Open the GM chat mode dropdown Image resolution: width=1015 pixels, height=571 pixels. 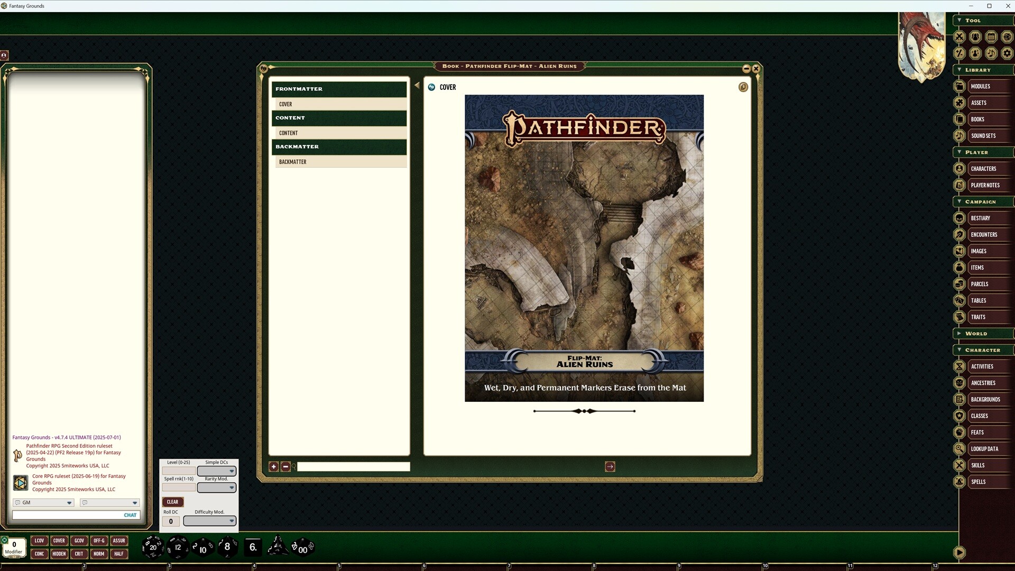43,503
